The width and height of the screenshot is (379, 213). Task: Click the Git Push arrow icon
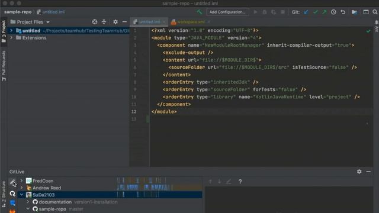[x=324, y=12]
